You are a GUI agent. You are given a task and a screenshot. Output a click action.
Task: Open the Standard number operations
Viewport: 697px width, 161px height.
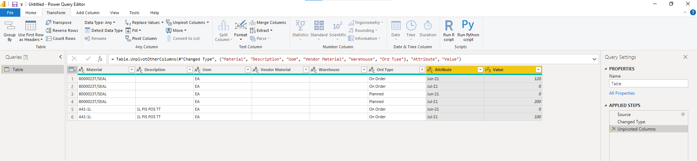(319, 30)
